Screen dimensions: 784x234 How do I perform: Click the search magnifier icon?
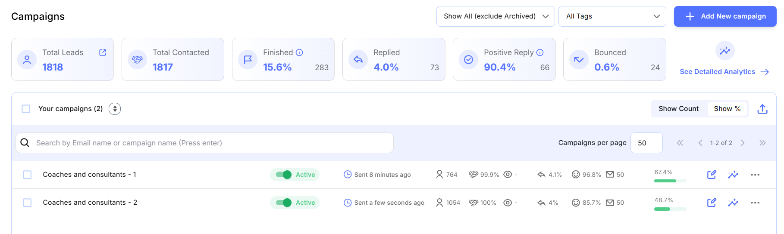click(x=25, y=143)
